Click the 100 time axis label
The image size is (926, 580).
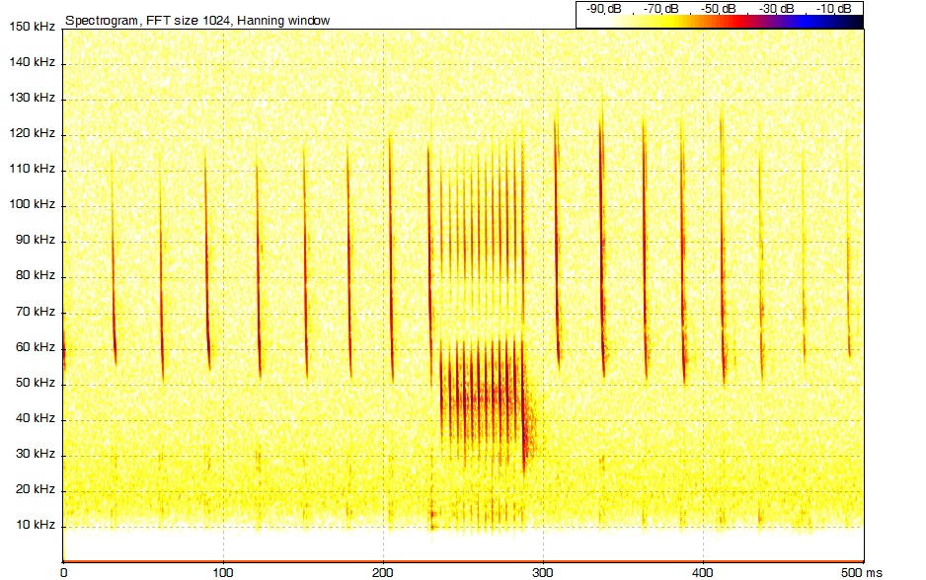[x=223, y=572]
